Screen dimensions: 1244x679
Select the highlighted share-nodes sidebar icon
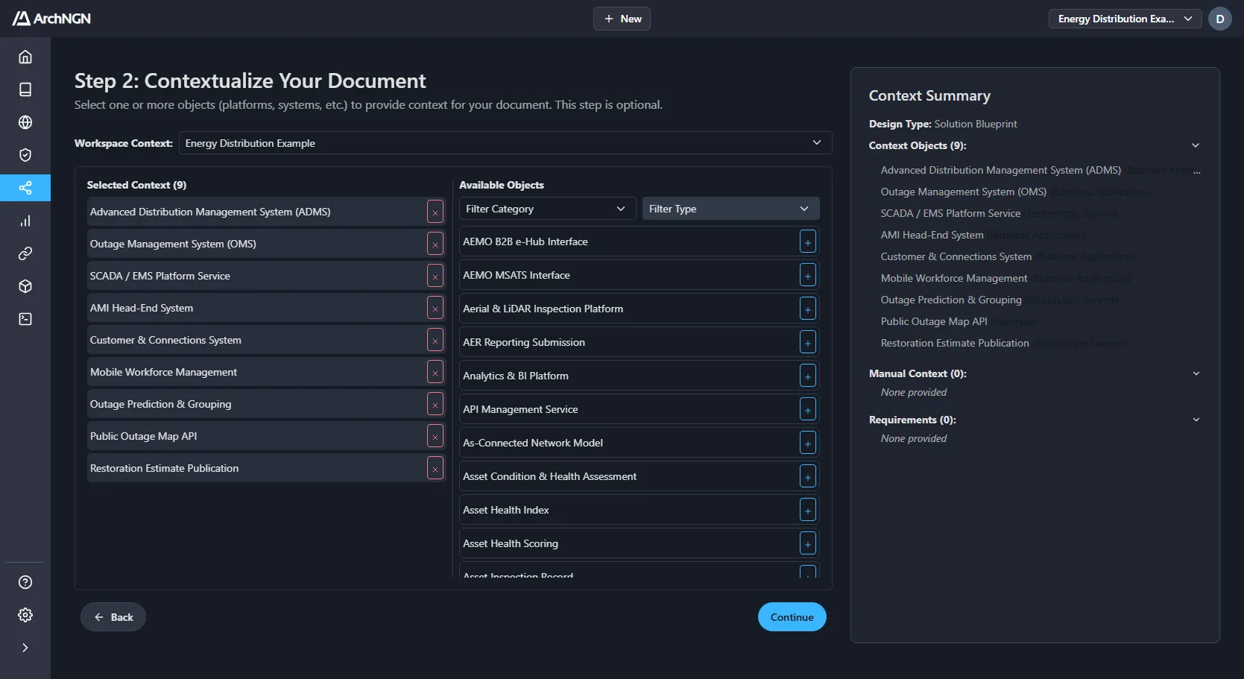pos(25,188)
